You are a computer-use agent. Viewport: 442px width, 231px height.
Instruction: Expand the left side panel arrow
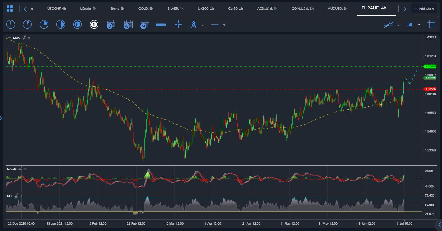(1, 118)
